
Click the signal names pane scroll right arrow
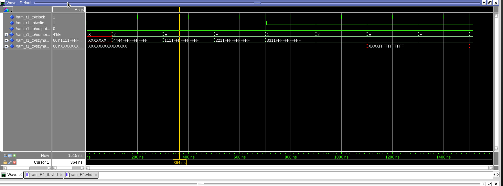tap(49, 168)
